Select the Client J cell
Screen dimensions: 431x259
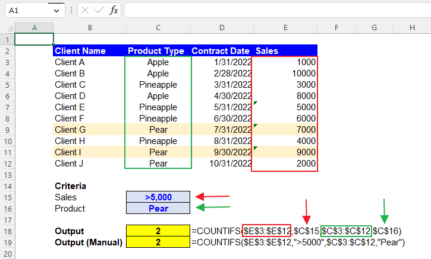(90, 164)
